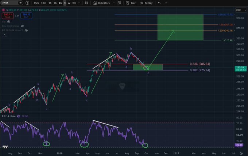
Task: Select the 1h chart interval
Action: point(50,3)
